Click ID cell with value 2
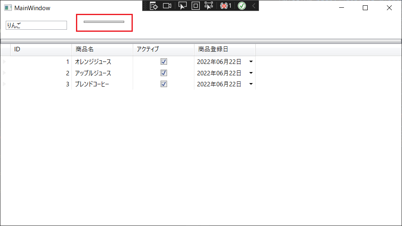This screenshot has width=402, height=226. [41, 73]
